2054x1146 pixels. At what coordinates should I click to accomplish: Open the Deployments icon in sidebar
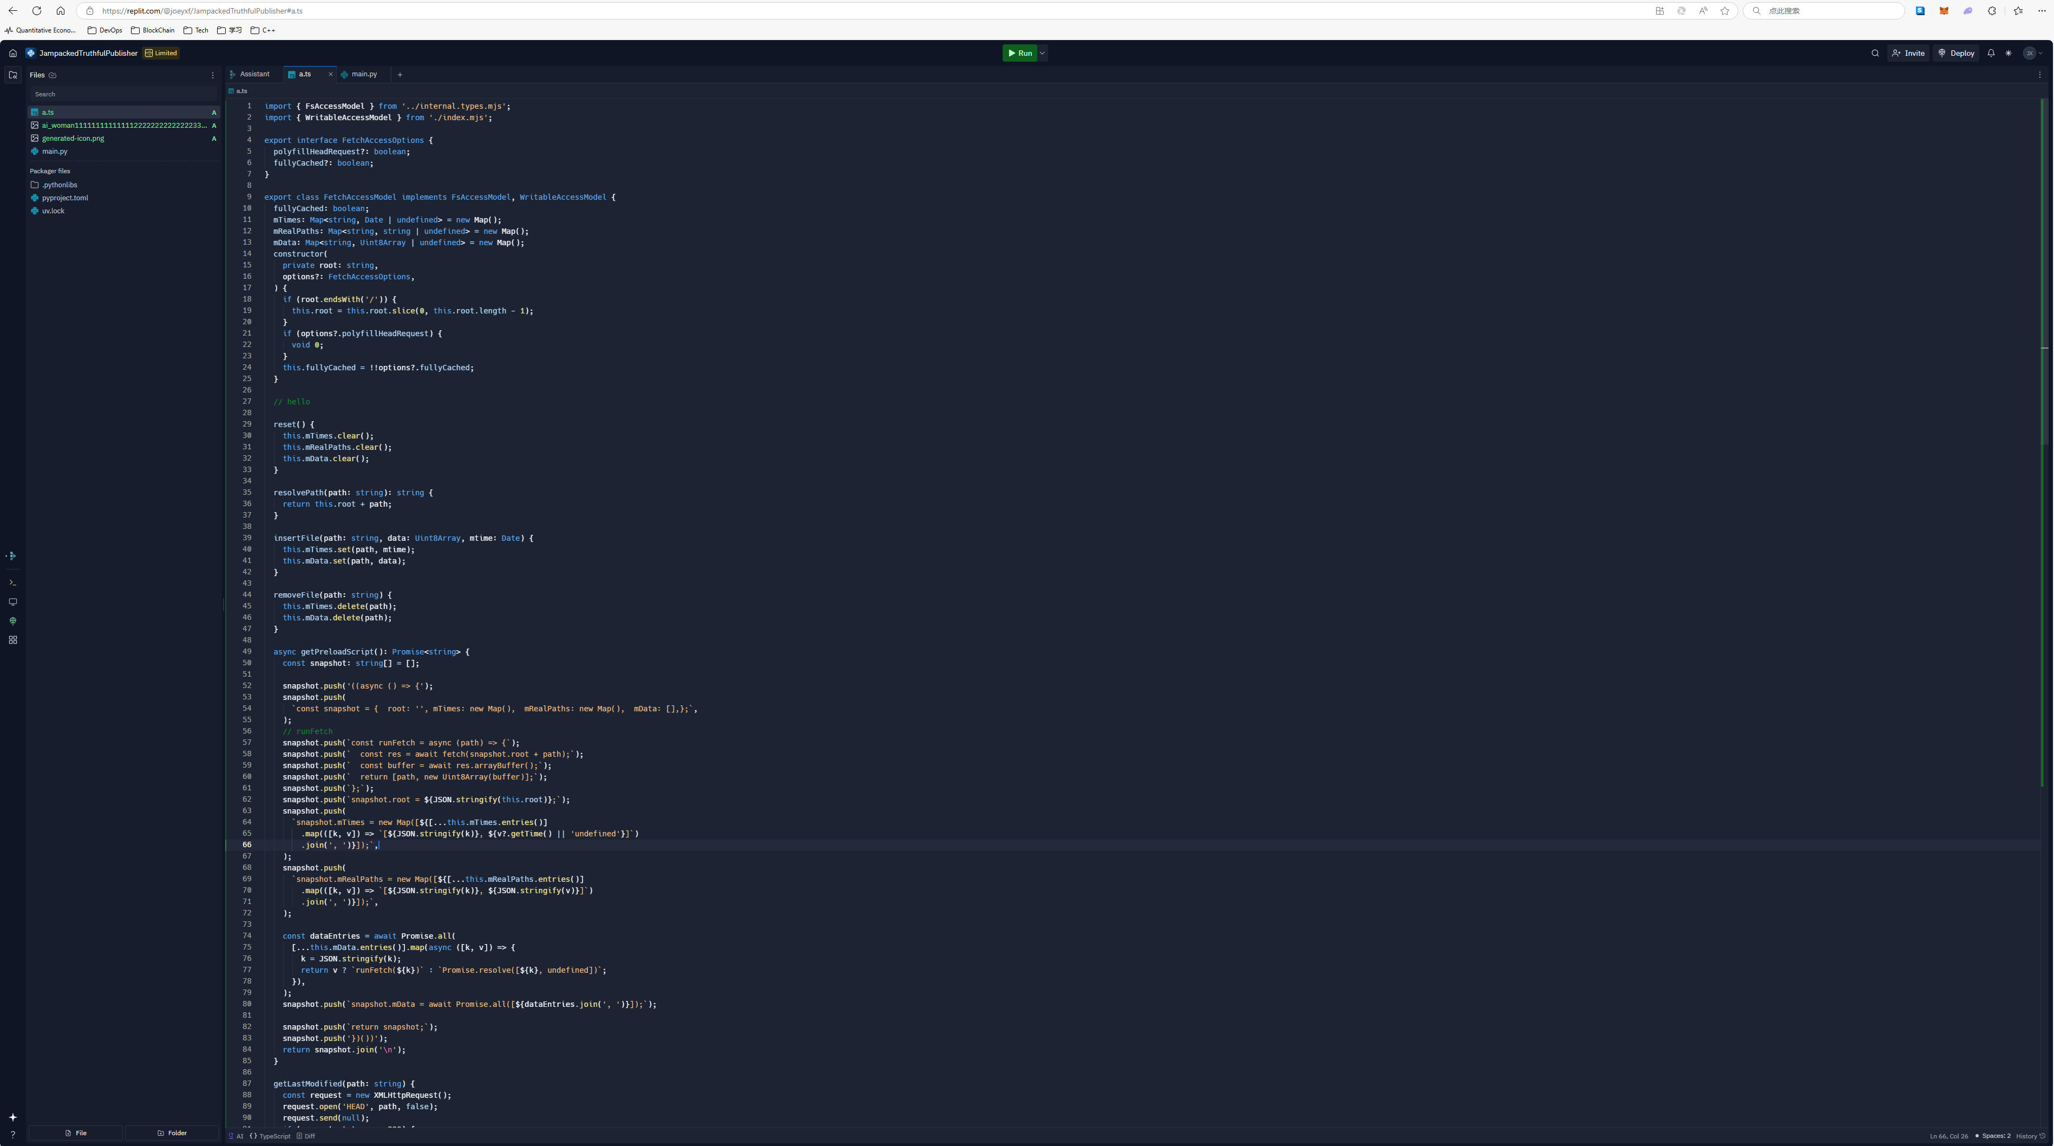[x=13, y=621]
